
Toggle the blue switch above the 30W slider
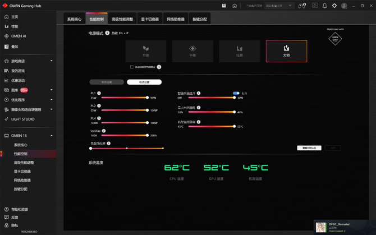(236, 93)
